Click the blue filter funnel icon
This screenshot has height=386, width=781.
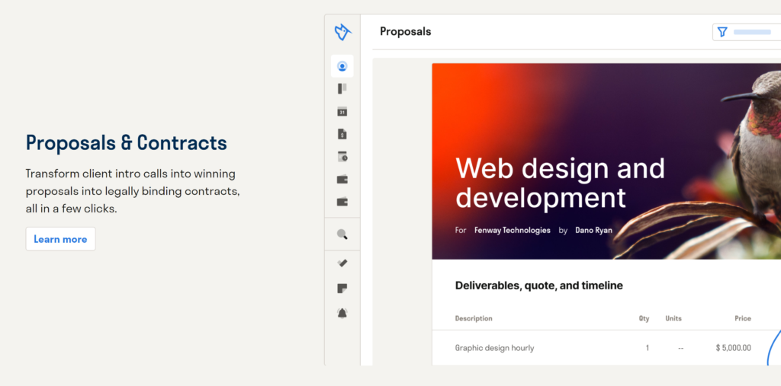(x=722, y=32)
